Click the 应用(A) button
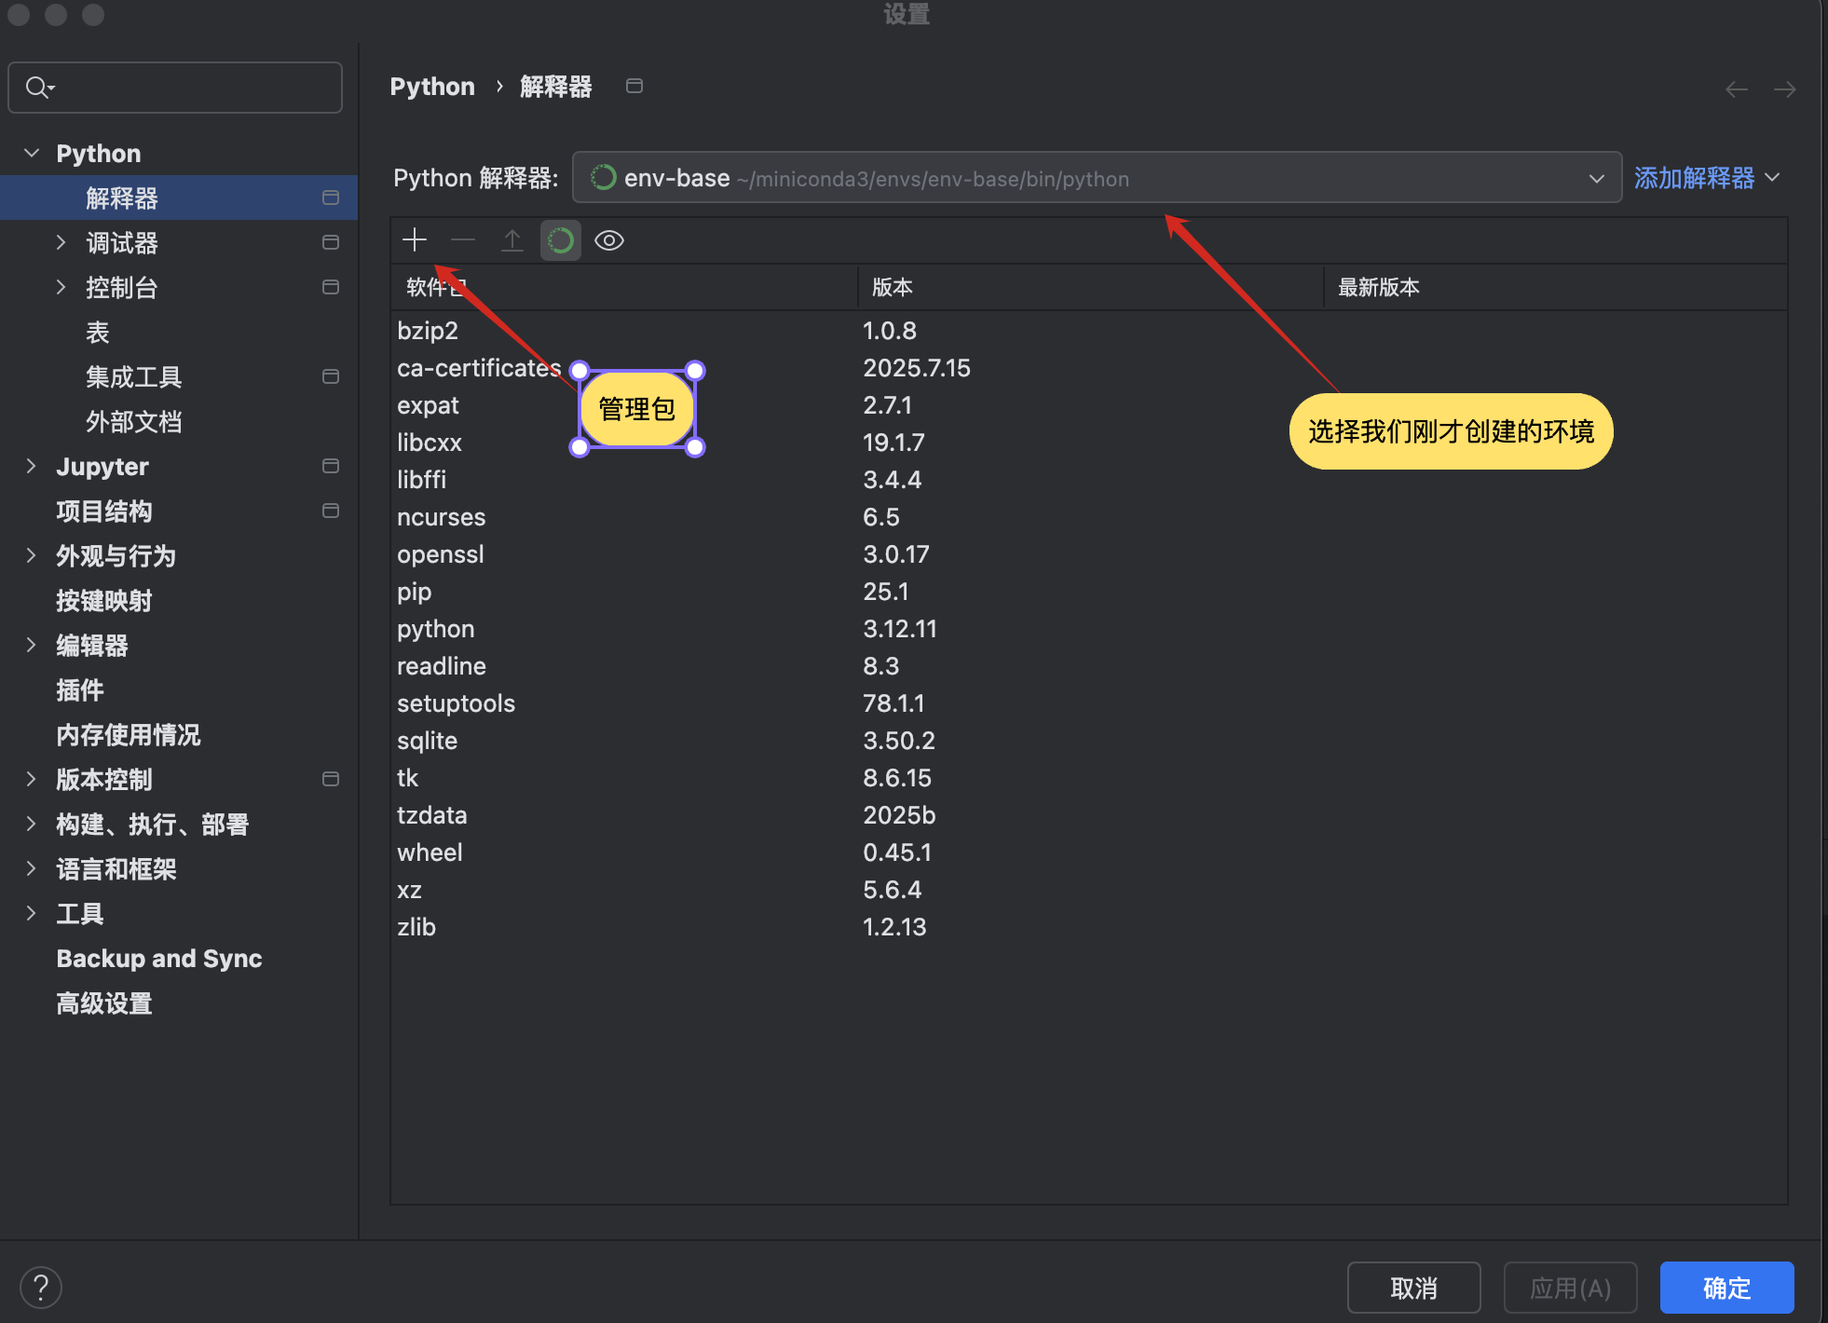 pyautogui.click(x=1569, y=1287)
